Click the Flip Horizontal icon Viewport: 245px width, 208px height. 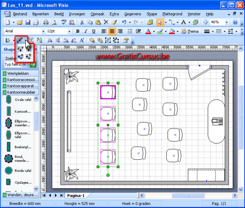click(50, 40)
